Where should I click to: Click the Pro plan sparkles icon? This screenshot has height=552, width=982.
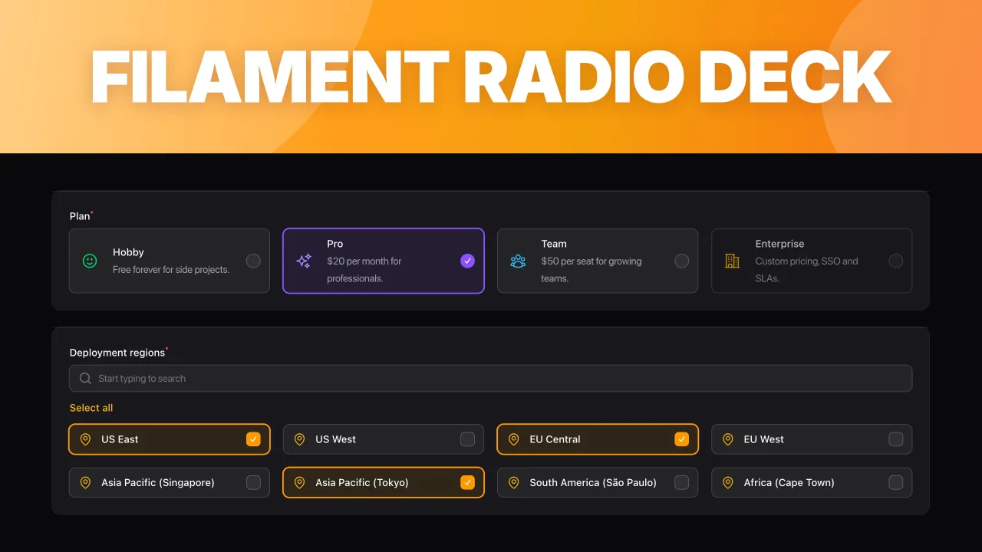point(304,261)
